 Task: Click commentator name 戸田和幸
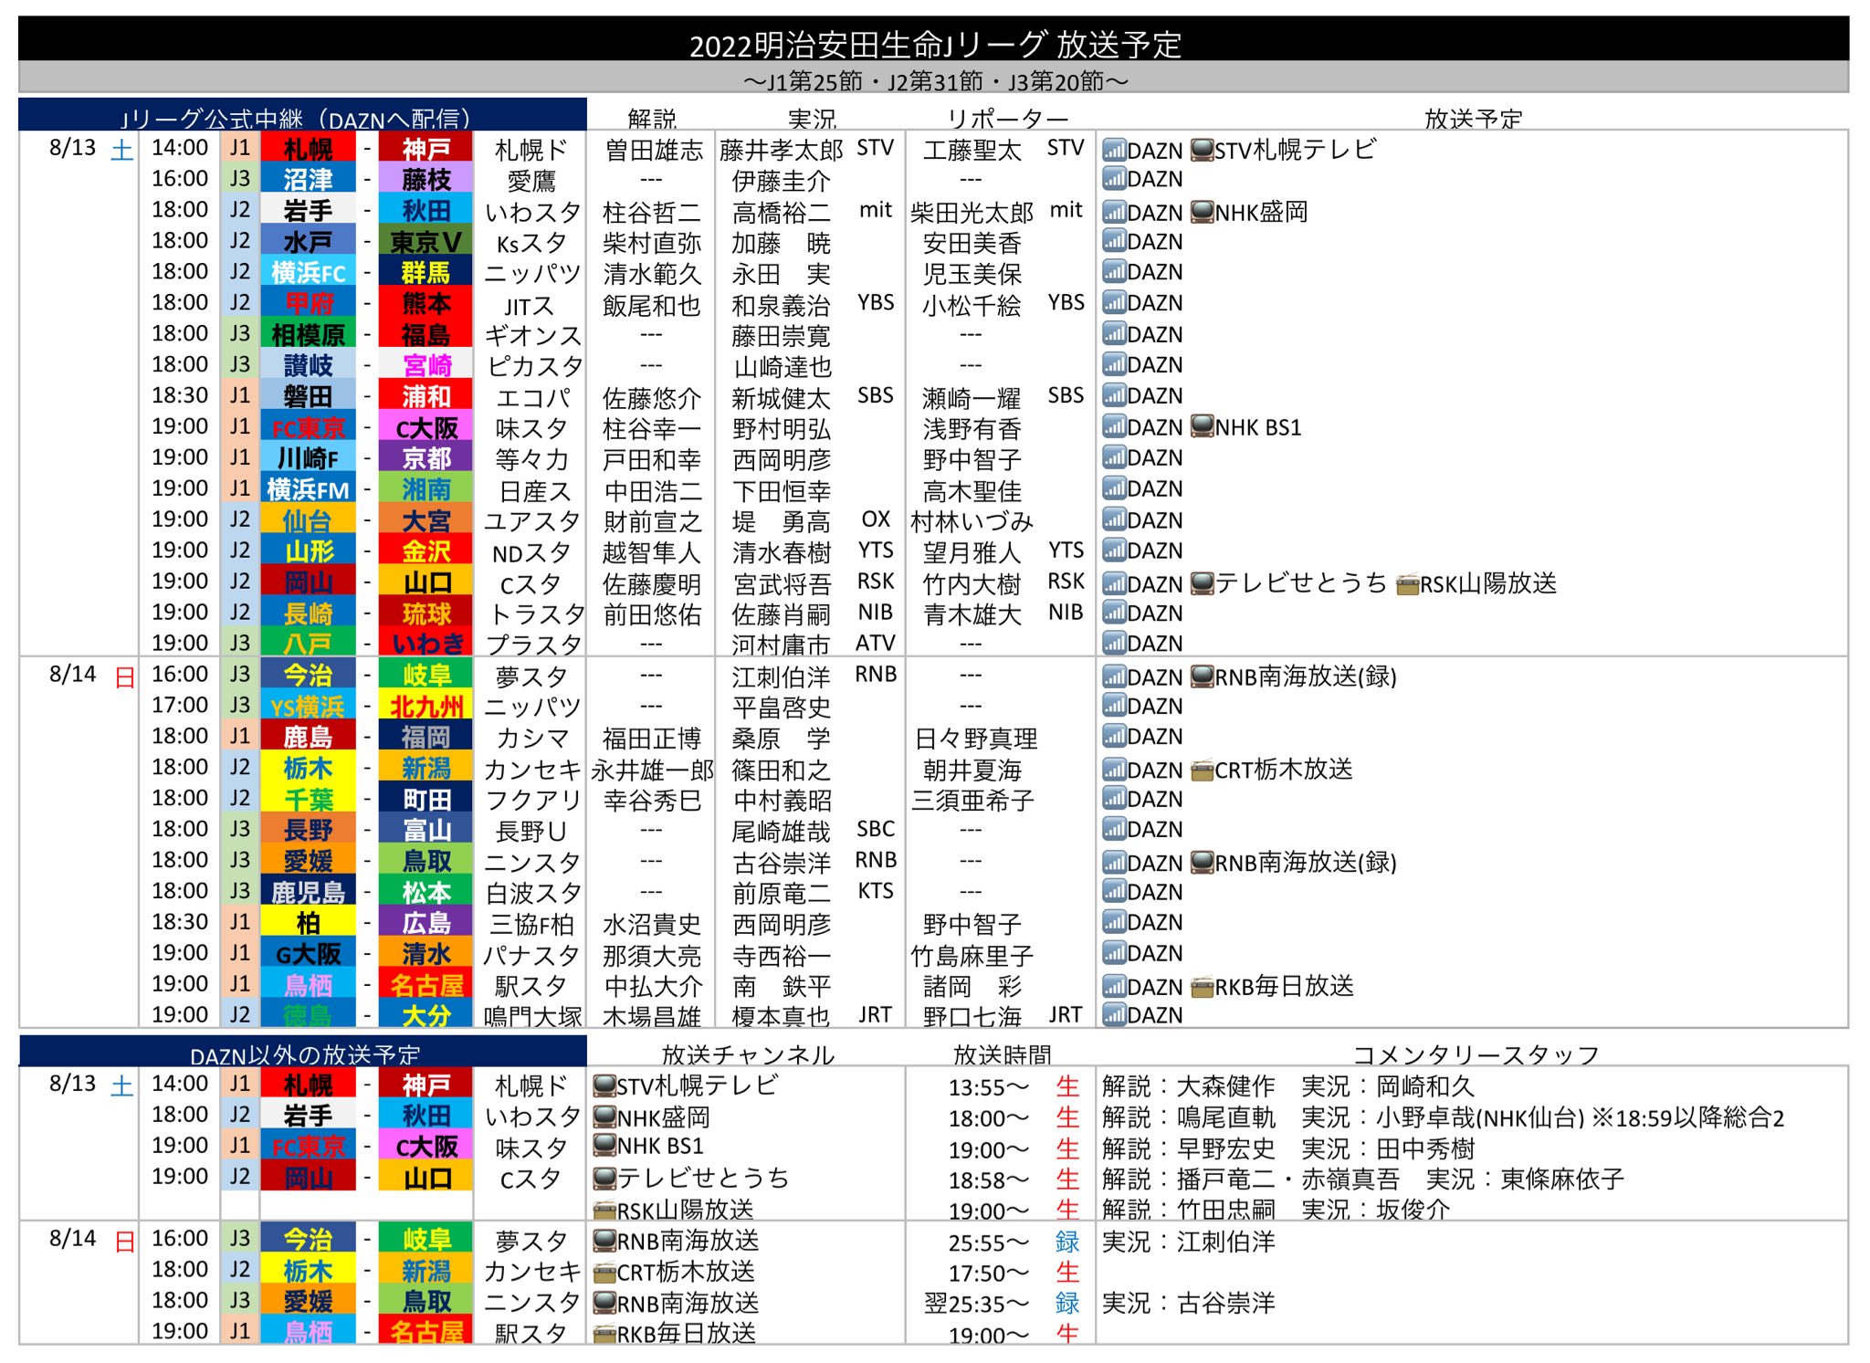(x=652, y=460)
